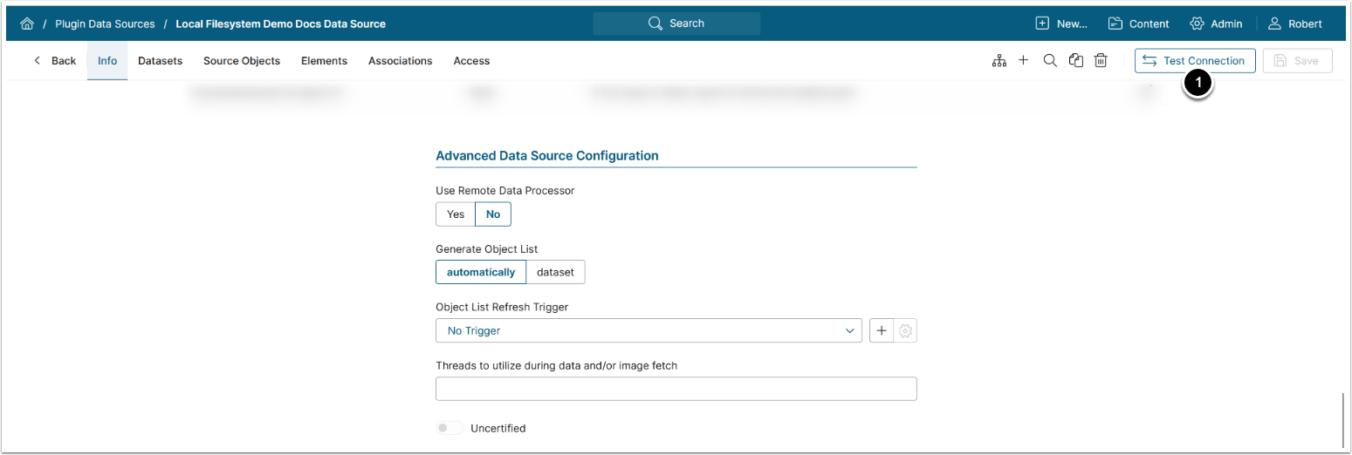Open the Admin gear menu
1352x455 pixels.
[x=1216, y=24]
